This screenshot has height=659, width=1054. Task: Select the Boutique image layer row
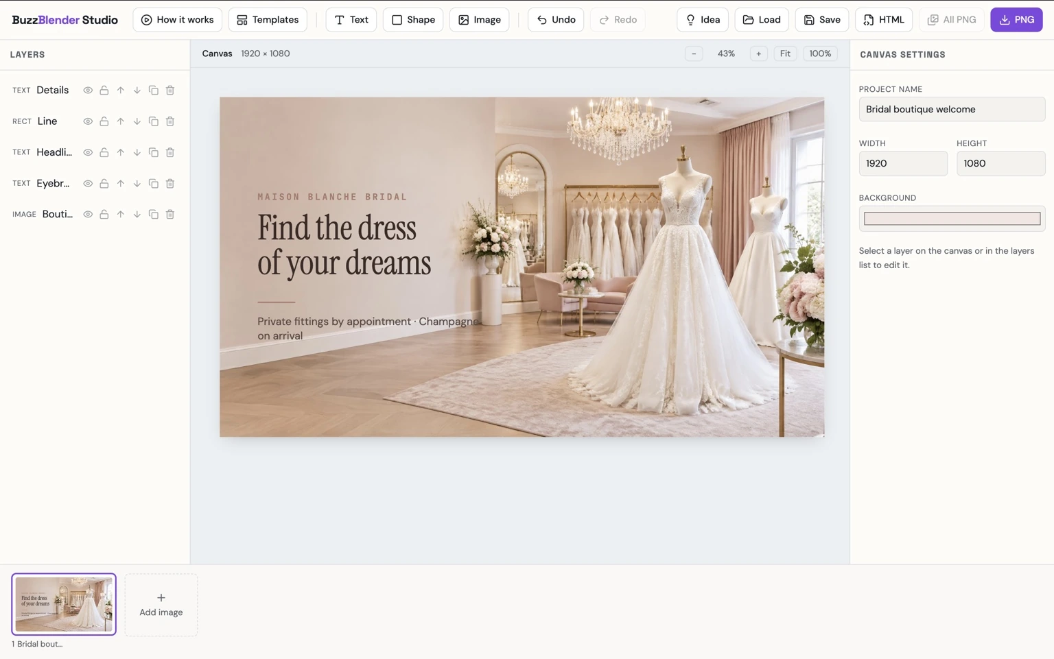(x=95, y=215)
